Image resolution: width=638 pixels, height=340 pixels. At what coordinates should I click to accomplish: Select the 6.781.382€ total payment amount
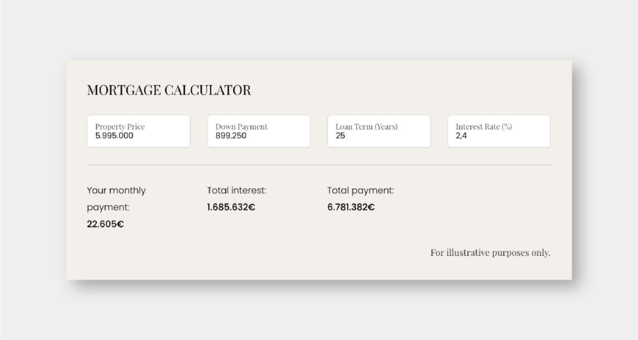pos(351,207)
